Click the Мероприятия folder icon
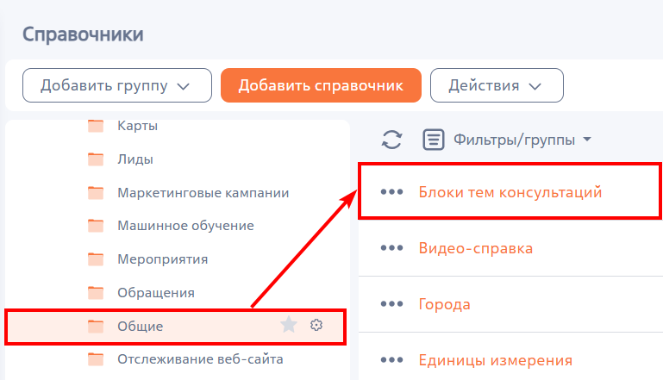663x380 pixels. click(96, 259)
